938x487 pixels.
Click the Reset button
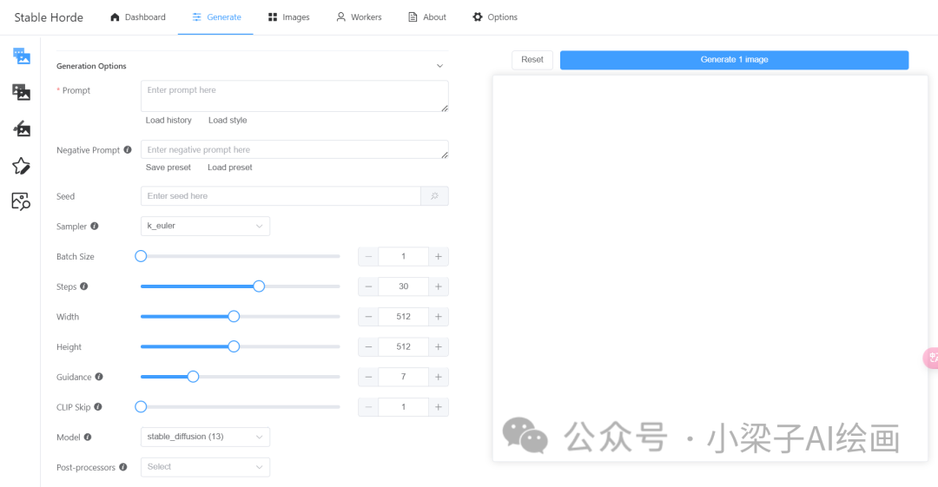[x=532, y=60]
